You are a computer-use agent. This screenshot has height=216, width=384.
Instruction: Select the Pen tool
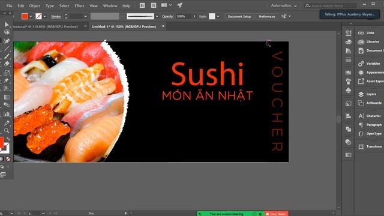7,41
